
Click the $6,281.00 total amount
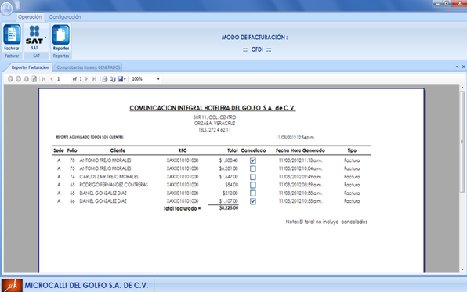(229, 168)
